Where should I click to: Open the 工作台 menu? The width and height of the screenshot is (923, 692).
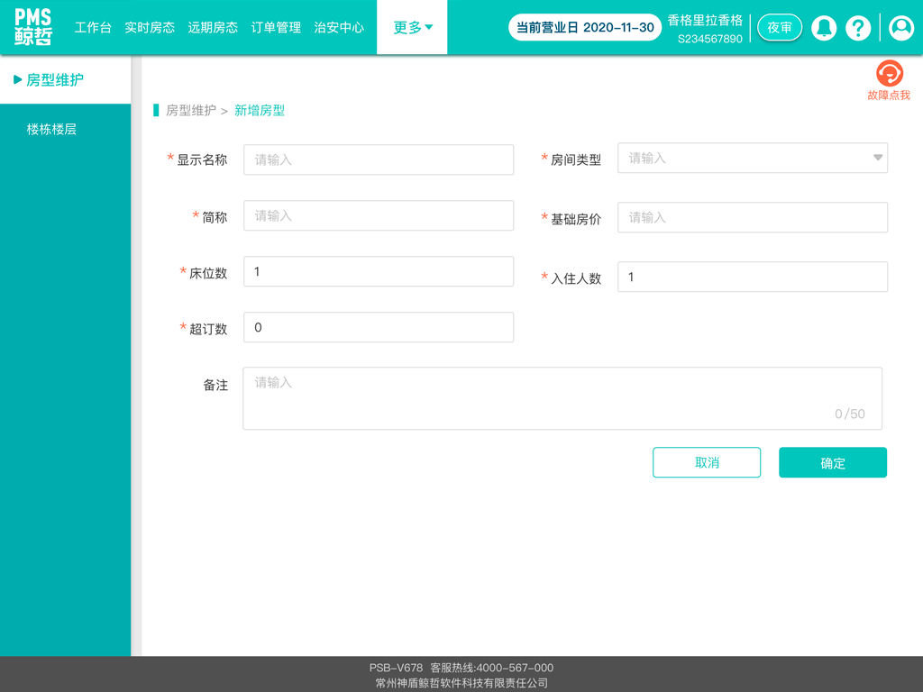pos(93,28)
